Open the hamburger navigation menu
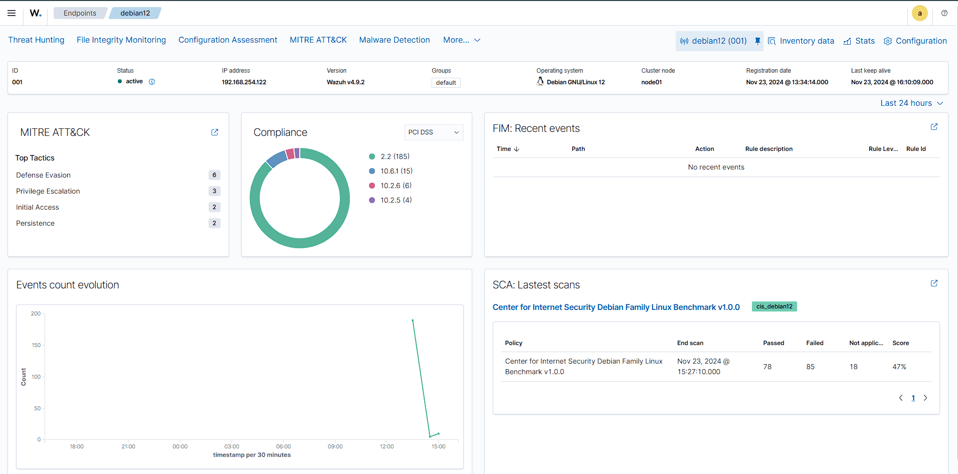 (12, 13)
